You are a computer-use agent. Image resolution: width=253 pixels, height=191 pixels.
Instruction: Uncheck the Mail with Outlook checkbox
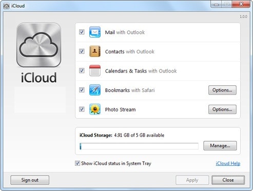point(82,32)
